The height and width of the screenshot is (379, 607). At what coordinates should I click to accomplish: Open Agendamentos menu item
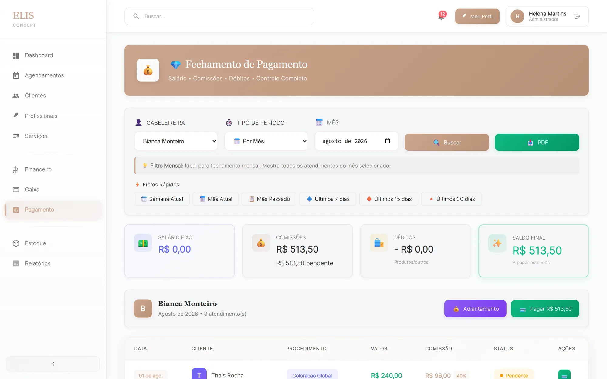53,75
